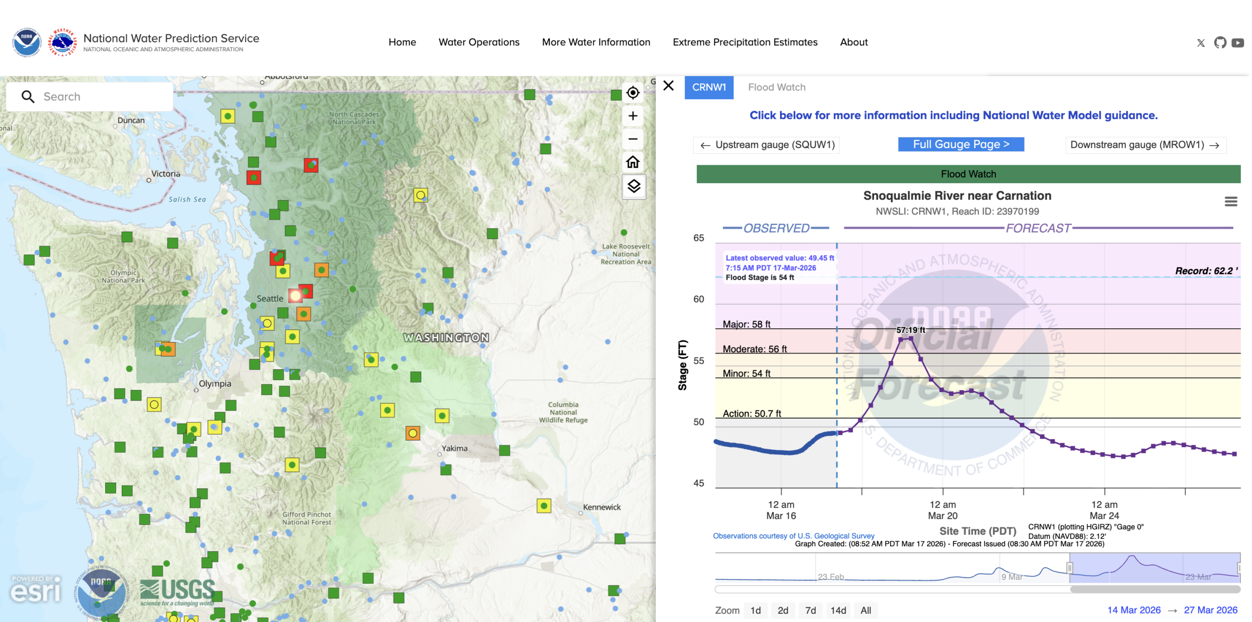This screenshot has height=622, width=1252.
Task: Open the GitHub icon link
Action: coord(1220,43)
